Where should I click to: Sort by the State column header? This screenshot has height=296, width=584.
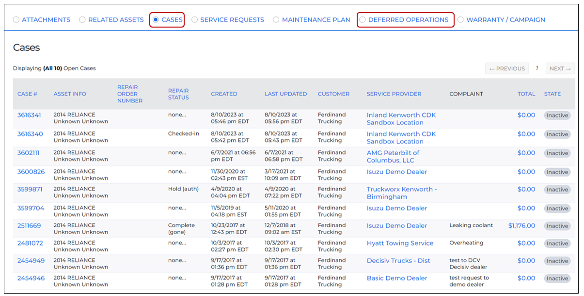(552, 94)
